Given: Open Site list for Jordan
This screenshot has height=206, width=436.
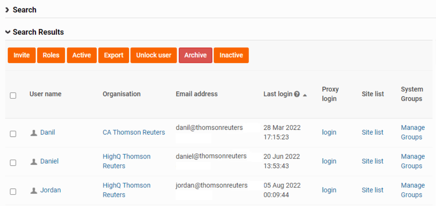Looking at the screenshot, I should point(372,190).
